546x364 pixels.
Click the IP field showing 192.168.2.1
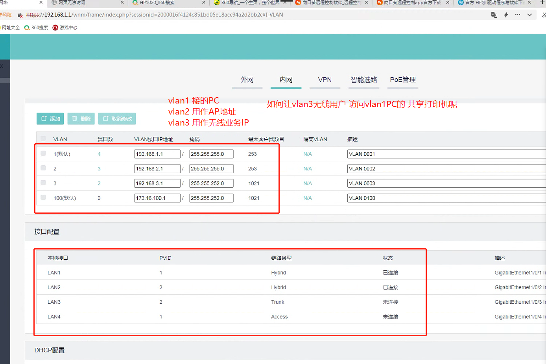tap(157, 169)
